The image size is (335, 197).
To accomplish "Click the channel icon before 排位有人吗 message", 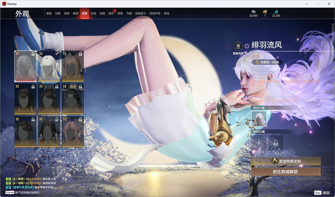I will [x=8, y=179].
